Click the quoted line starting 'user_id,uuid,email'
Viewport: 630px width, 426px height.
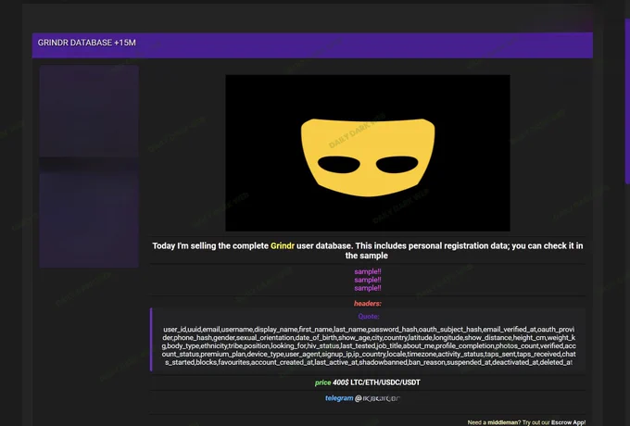click(x=369, y=330)
